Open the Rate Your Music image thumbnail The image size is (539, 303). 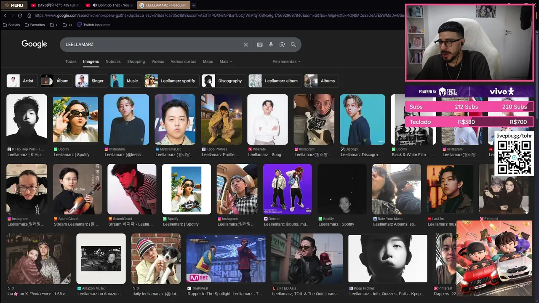pos(397,189)
